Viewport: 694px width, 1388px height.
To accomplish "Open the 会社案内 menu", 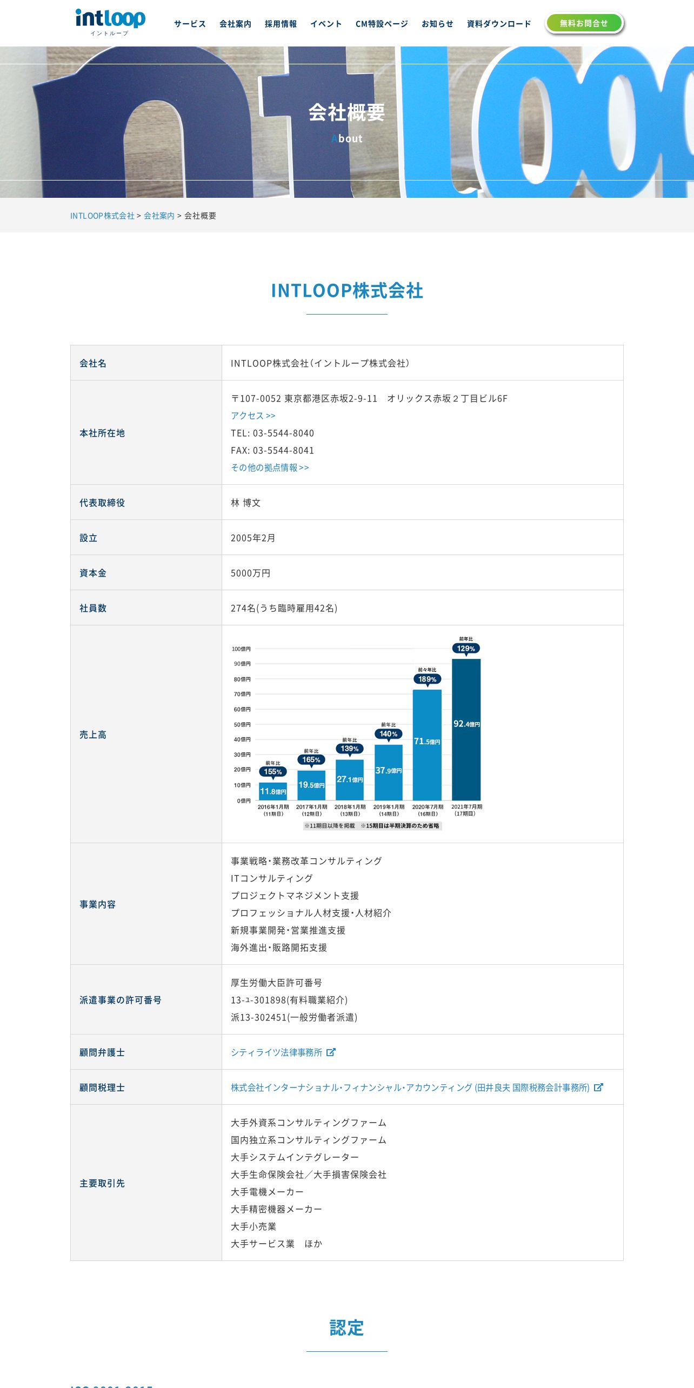I will tap(235, 24).
